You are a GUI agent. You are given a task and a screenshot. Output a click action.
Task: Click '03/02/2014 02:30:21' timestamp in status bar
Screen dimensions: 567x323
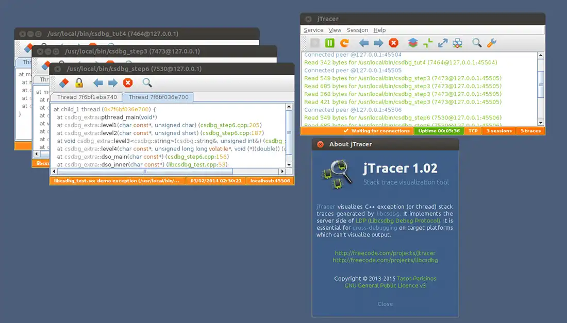tap(216, 181)
